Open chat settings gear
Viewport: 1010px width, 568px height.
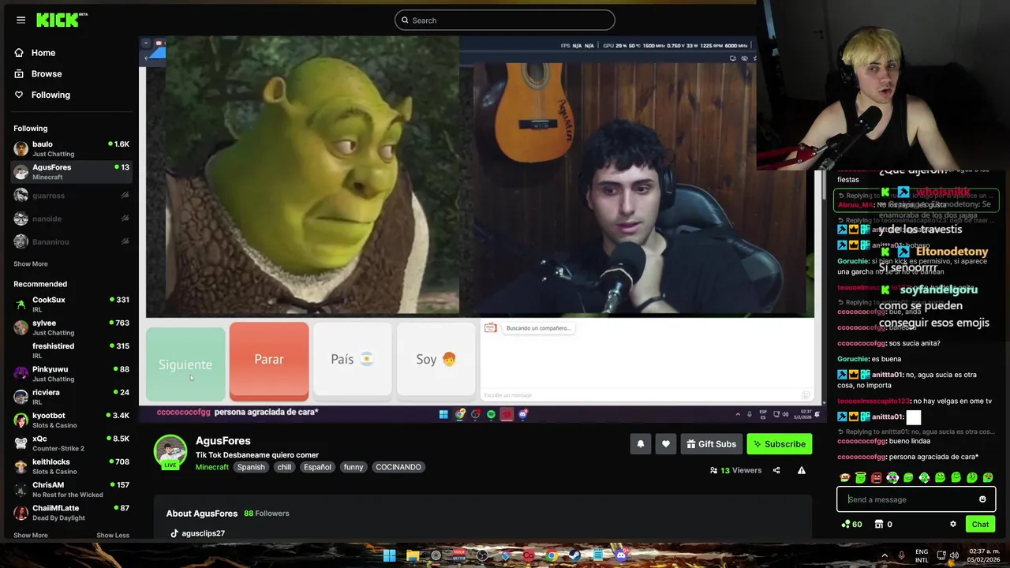point(952,524)
